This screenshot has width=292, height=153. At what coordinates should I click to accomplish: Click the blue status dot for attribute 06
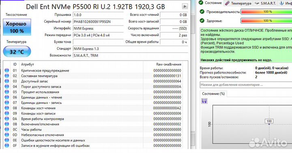[x=7, y=97]
